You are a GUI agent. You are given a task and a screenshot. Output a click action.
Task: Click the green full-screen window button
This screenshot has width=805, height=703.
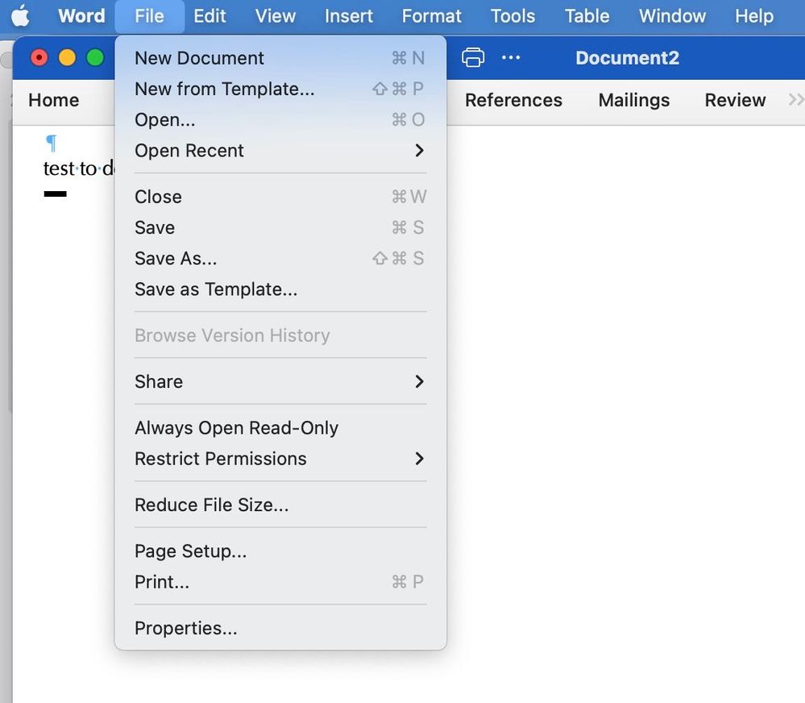click(95, 57)
